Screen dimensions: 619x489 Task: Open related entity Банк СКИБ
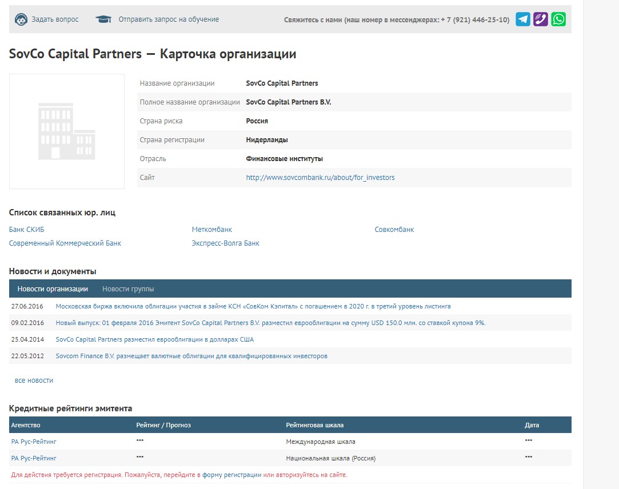[26, 229]
